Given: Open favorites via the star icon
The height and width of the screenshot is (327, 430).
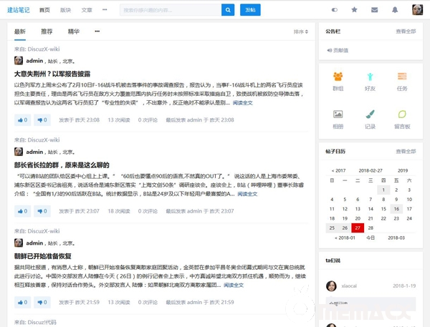Looking at the screenshot, I should pyautogui.click(x=354, y=10).
